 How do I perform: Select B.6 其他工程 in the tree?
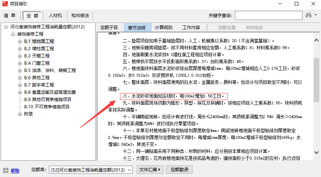pyautogui.click(x=37, y=78)
